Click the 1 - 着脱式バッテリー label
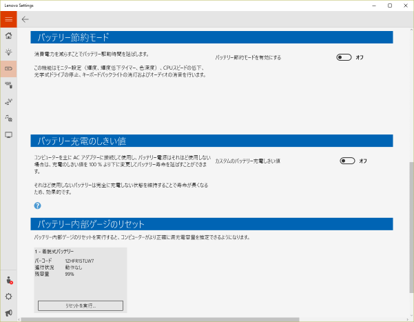Screen dimensions: 414x322 54,251
